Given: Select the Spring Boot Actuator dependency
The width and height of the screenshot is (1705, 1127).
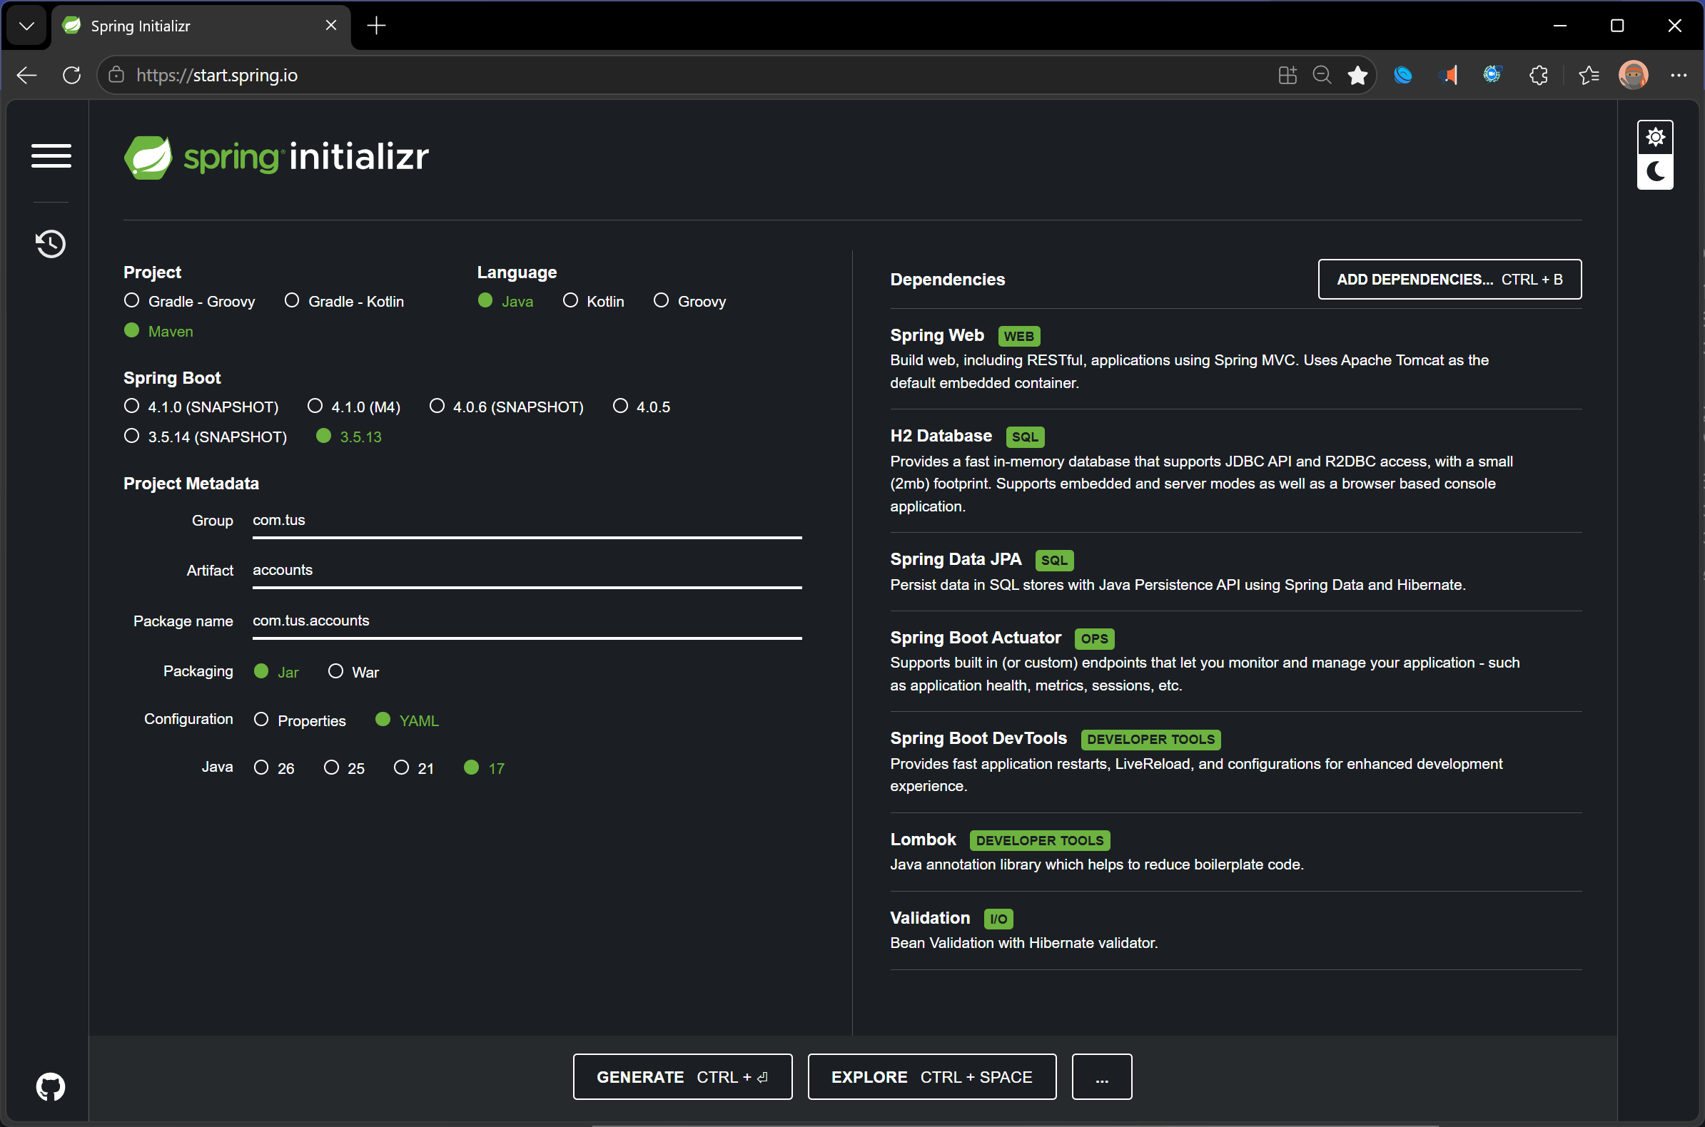Looking at the screenshot, I should [1235, 661].
